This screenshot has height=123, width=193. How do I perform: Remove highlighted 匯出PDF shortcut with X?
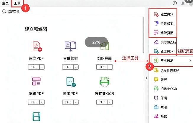tap(190, 60)
